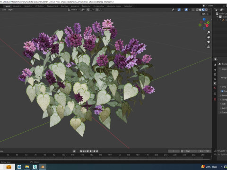Image resolution: width=227 pixels, height=170 pixels.
Task: Open File Explorer from the taskbar
Action: click(x=27, y=167)
